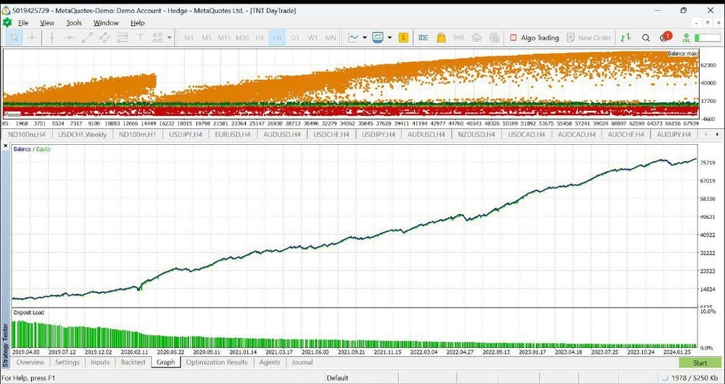725x384 pixels.
Task: Open the Tools menu
Action: [74, 22]
